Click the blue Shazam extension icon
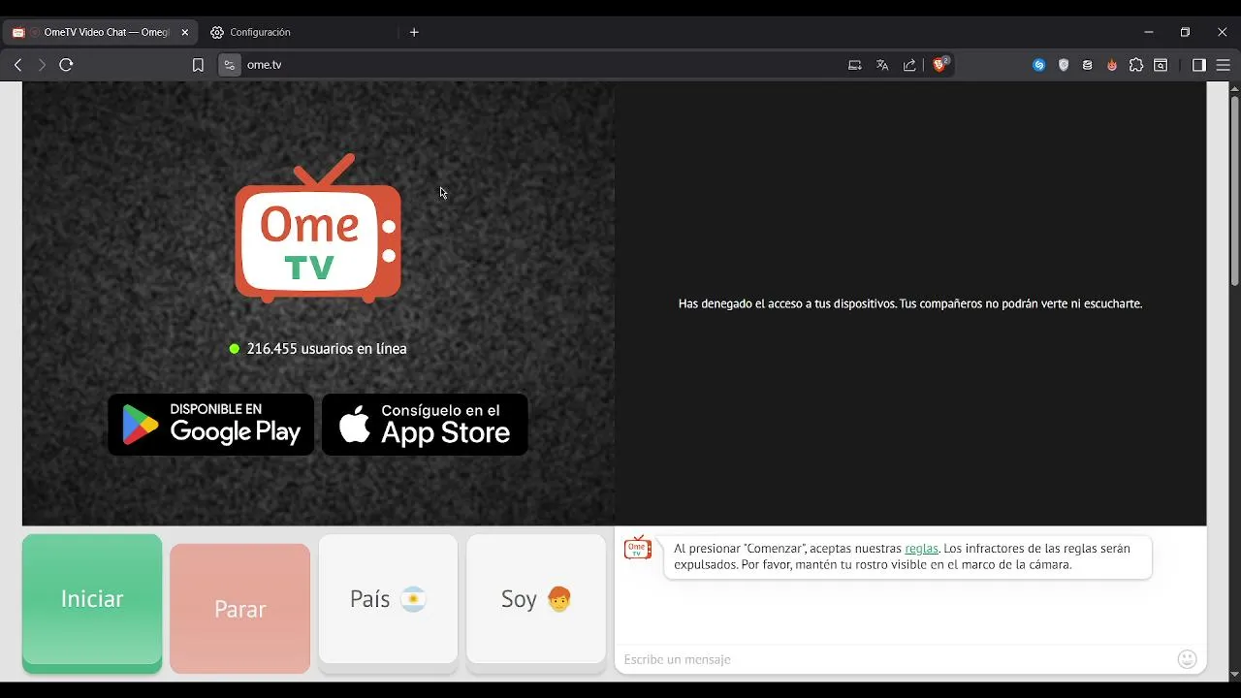This screenshot has height=698, width=1241. [x=1039, y=65]
